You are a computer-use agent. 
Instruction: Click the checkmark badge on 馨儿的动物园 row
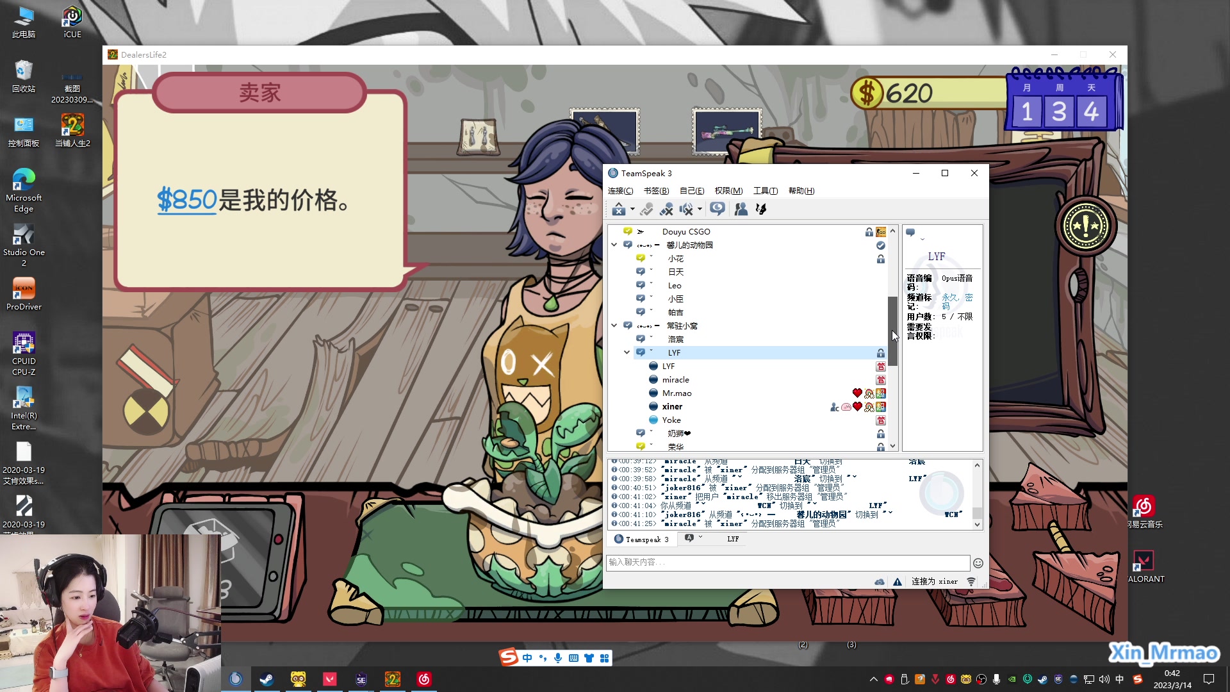pos(881,245)
